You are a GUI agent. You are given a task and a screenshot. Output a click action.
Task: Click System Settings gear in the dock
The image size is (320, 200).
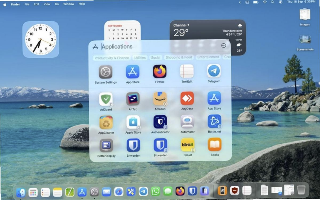pos(94,192)
